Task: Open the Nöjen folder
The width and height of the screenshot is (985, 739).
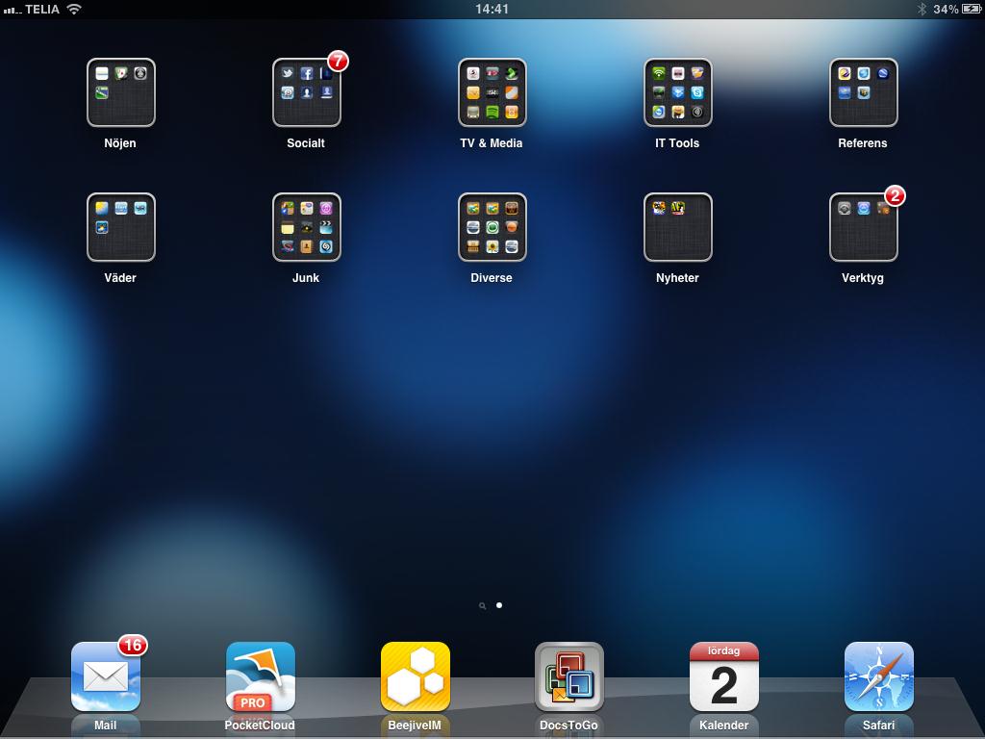Action: point(120,92)
